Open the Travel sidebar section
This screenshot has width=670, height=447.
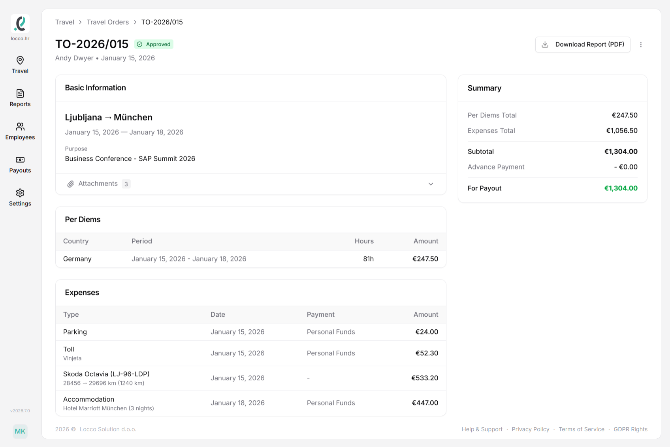coord(20,65)
